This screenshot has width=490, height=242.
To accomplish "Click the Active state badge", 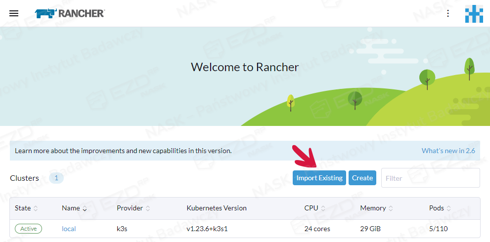I will (29, 229).
